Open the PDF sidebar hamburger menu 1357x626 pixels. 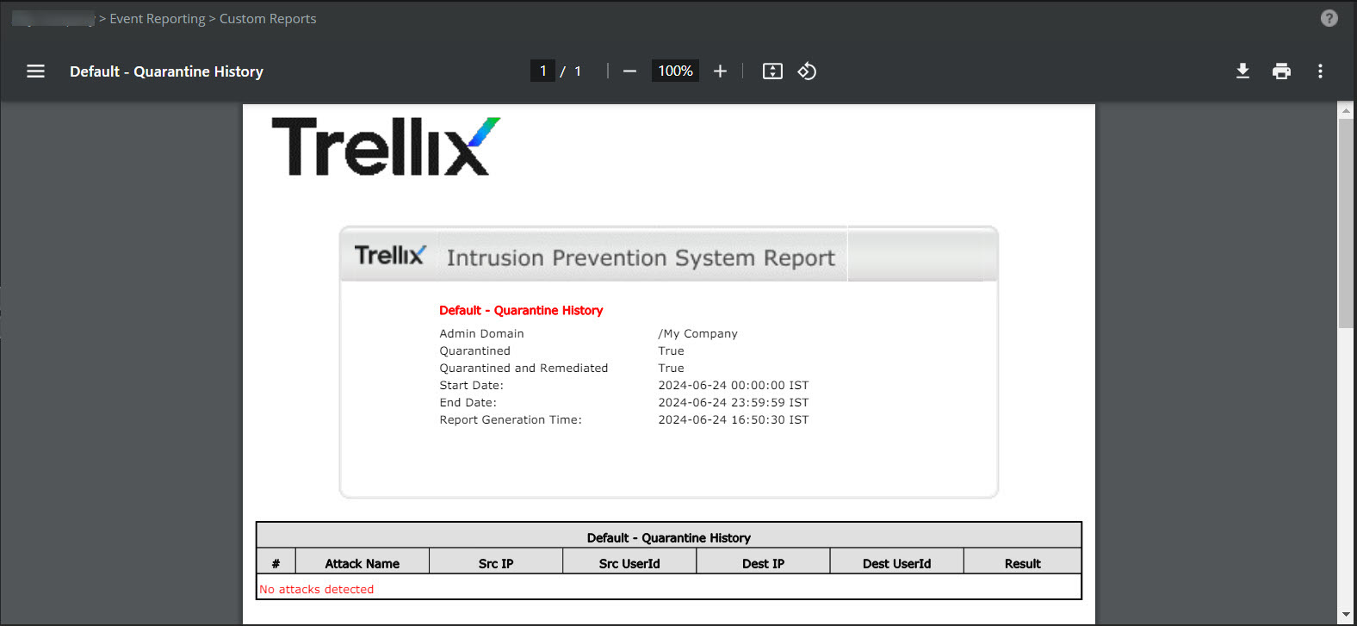[x=35, y=71]
